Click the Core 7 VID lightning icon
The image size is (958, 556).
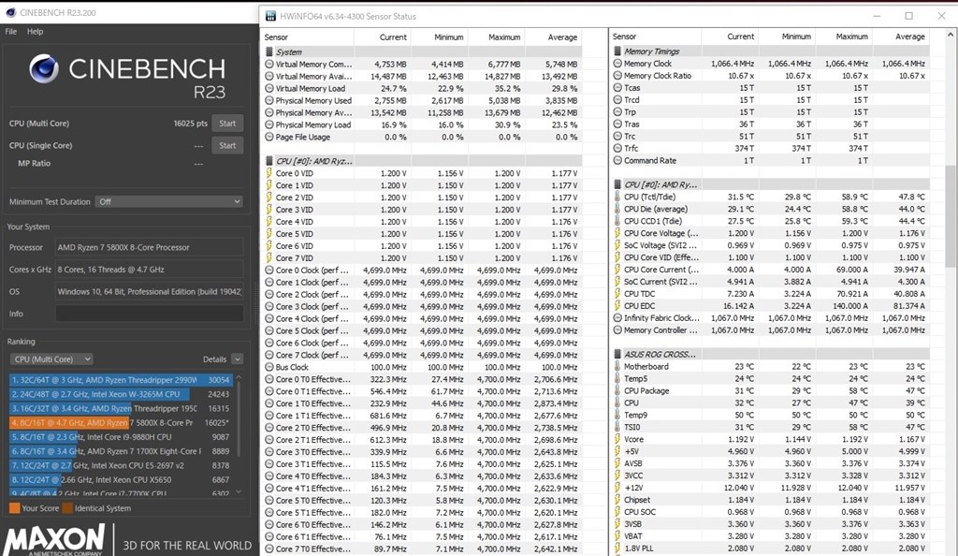click(x=269, y=257)
